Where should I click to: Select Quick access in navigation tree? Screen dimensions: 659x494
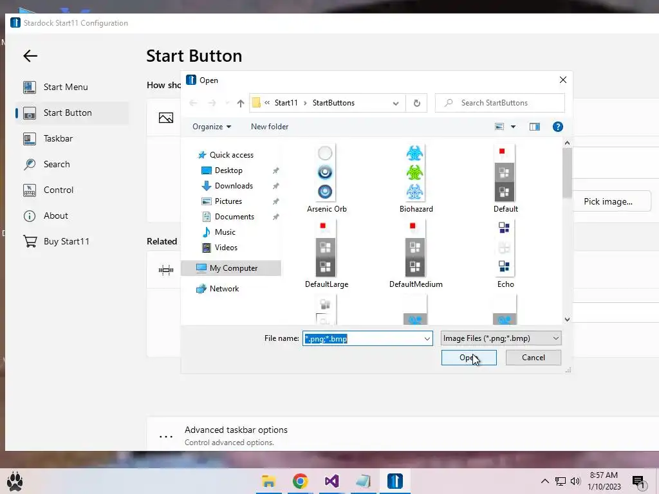tap(231, 155)
